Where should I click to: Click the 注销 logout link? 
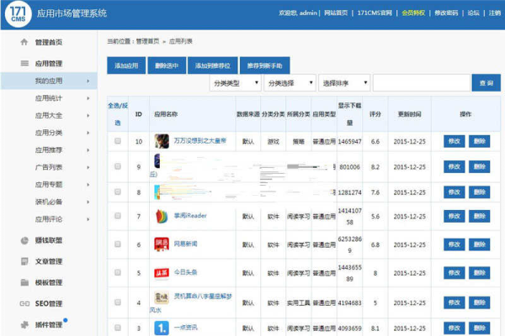tap(495, 13)
